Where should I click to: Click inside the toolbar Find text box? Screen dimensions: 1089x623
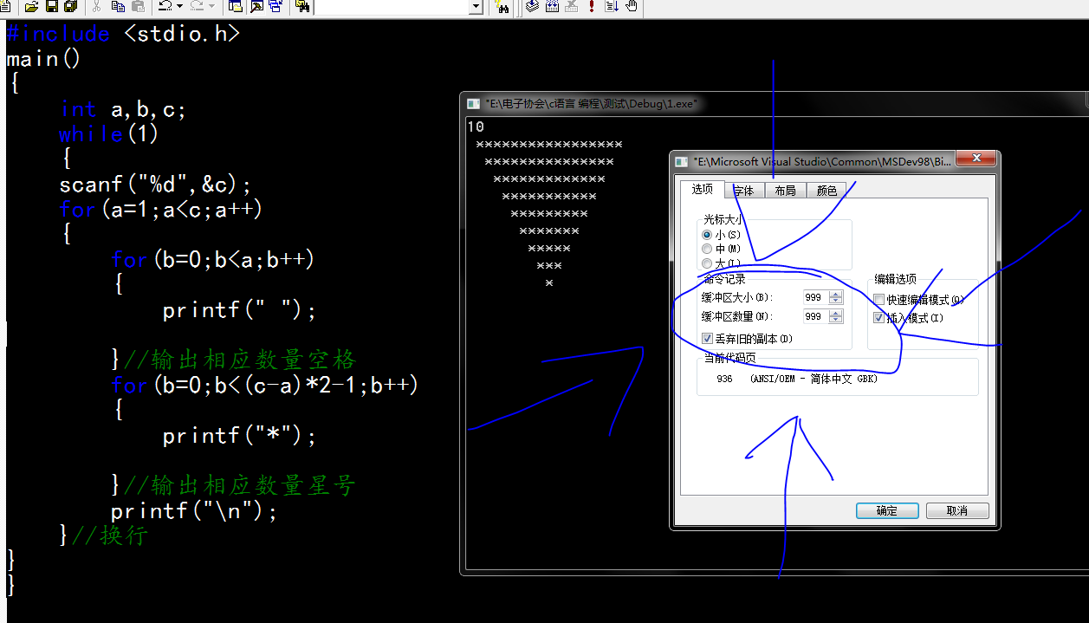pos(391,7)
